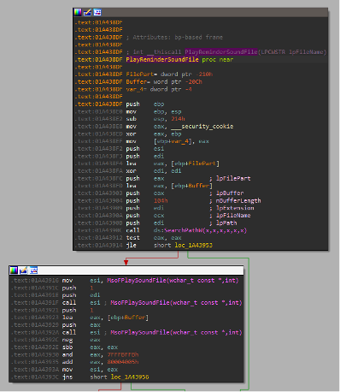
Task: Click the 'push ebp' instruction
Action: coord(145,104)
